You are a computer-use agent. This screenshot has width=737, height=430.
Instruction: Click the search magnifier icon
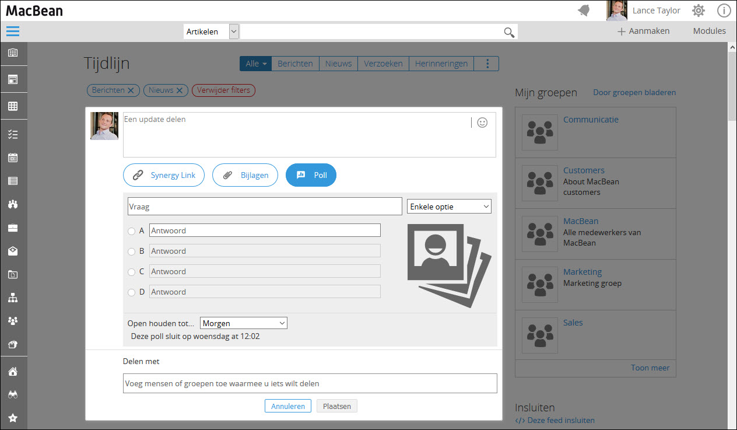pos(509,32)
